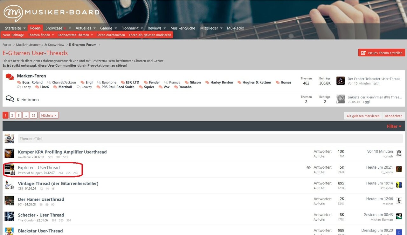Open avatar beside Der Hamer Userthread
Image resolution: width=407 pixels, height=235 pixels.
[x=9, y=201]
